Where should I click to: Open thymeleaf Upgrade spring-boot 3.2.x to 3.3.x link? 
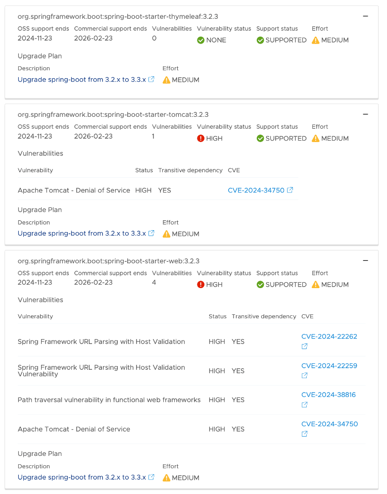click(x=82, y=79)
